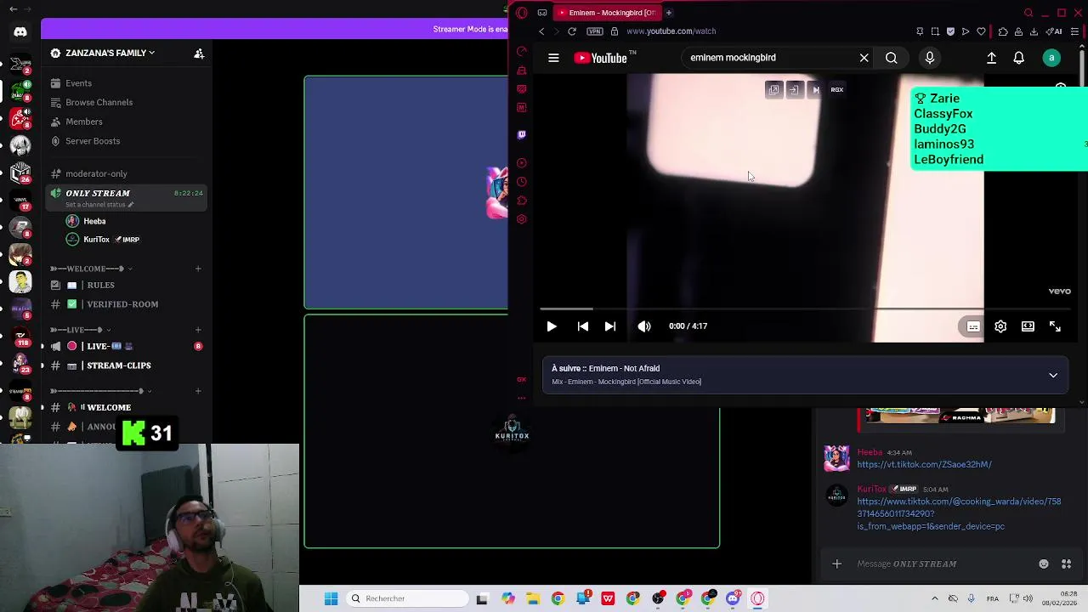Go to previous video in player
Image resolution: width=1088 pixels, height=612 pixels.
point(582,326)
